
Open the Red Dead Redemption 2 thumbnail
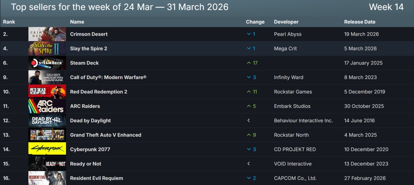[47, 92]
